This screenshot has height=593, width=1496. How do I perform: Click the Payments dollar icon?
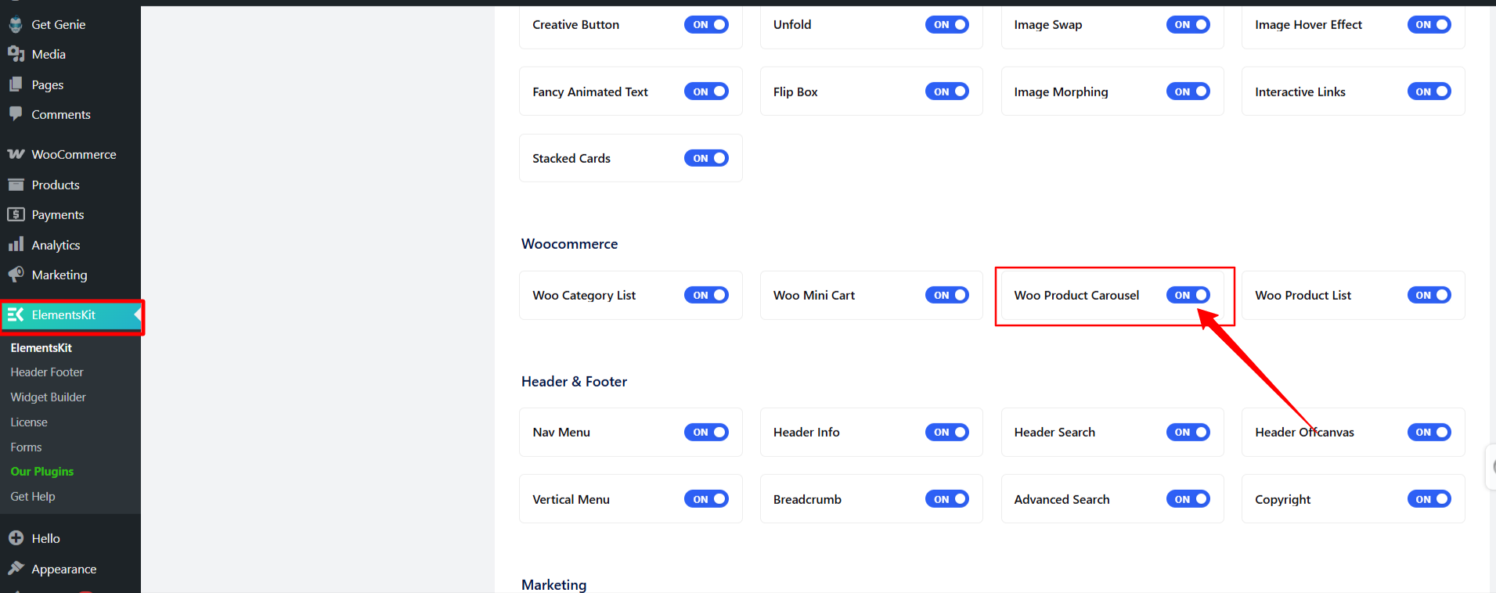16,214
